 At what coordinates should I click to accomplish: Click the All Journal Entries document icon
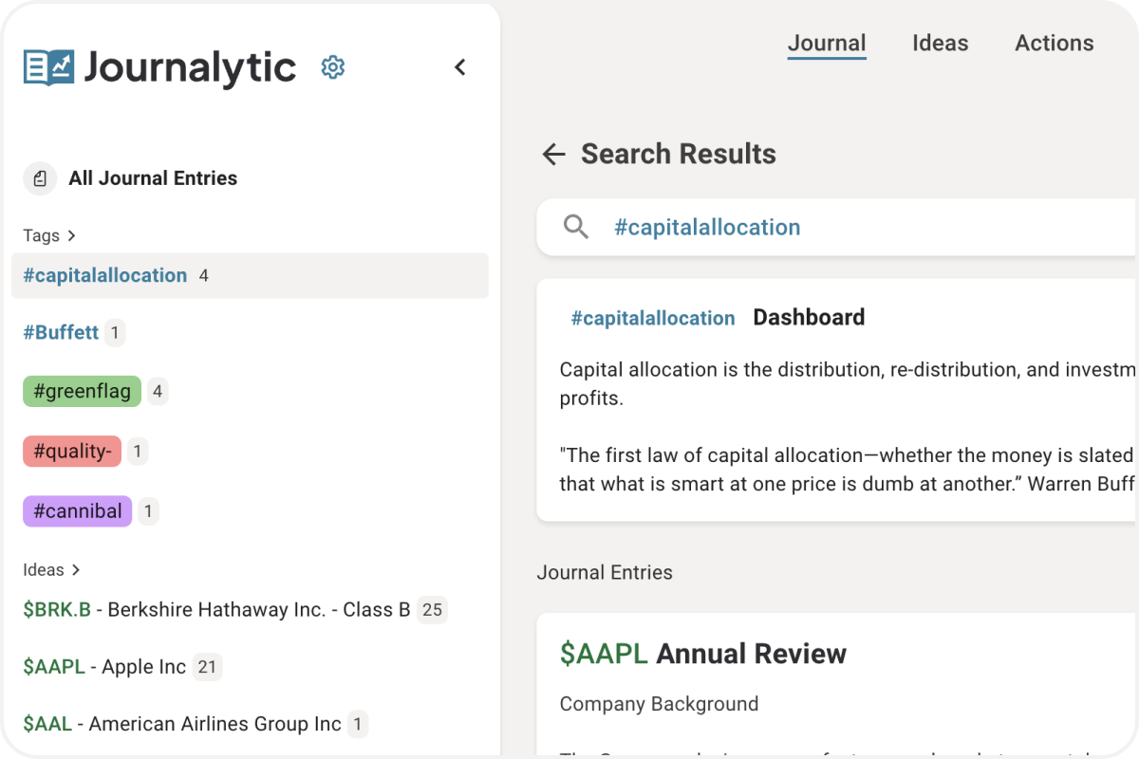40,178
